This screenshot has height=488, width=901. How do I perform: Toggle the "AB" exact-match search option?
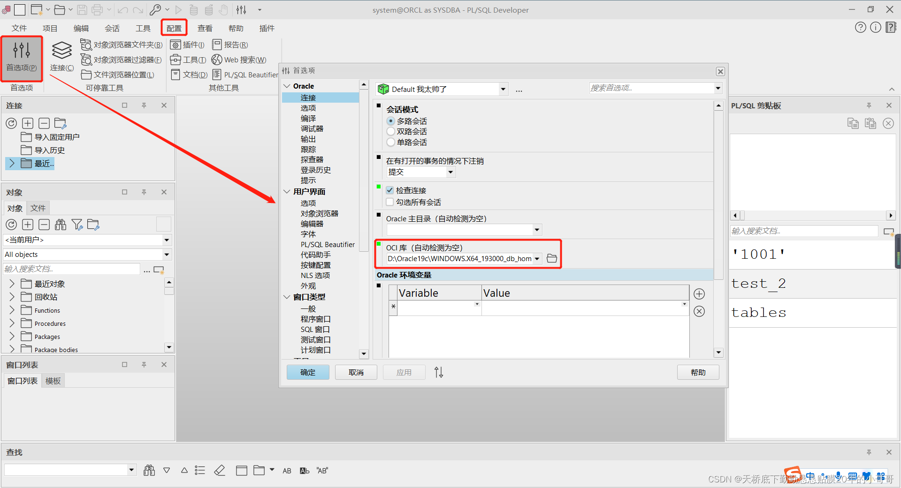322,471
